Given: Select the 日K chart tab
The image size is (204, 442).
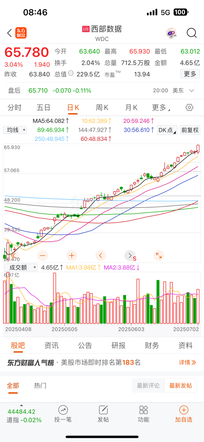Looking at the screenshot, I should pos(73,107).
